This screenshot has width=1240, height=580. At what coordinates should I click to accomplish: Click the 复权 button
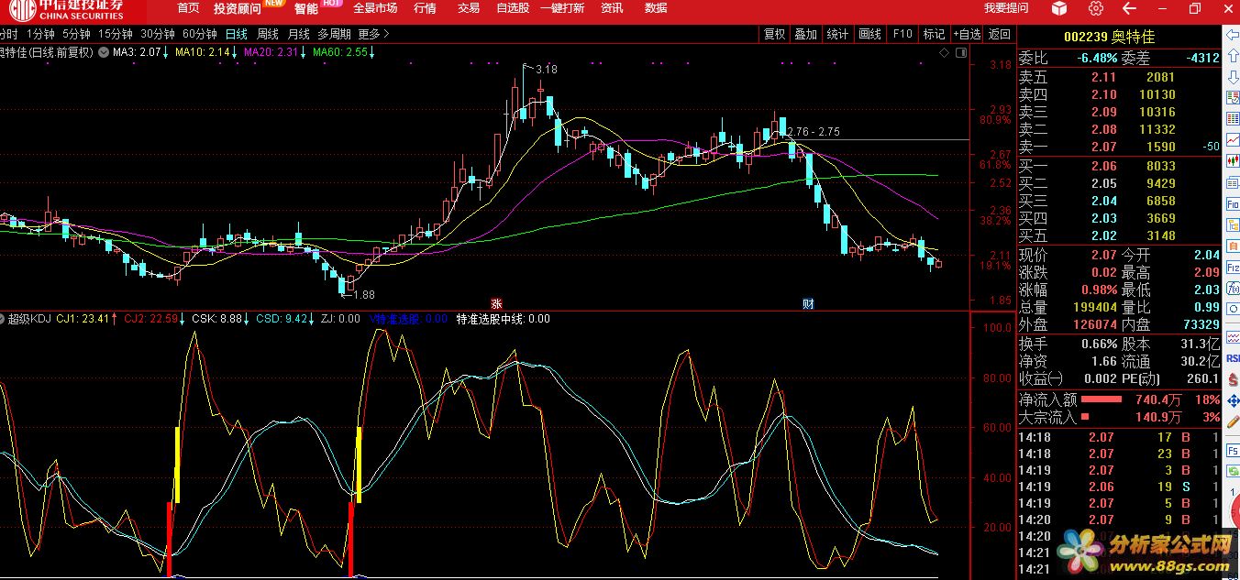pyautogui.click(x=775, y=34)
